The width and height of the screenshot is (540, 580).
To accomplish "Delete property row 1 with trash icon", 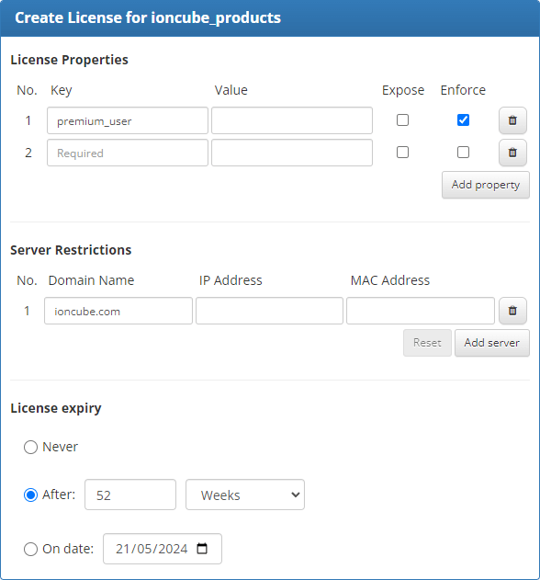I will (512, 120).
